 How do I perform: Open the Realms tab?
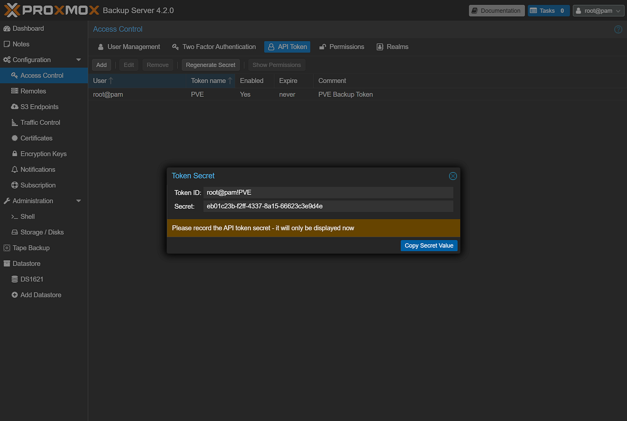point(392,47)
